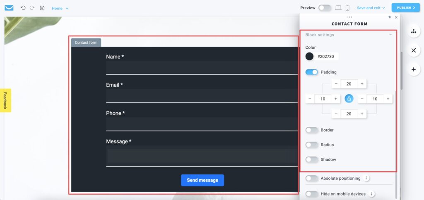Select the Name * field label
This screenshot has height=200, width=424.
[x=115, y=57]
